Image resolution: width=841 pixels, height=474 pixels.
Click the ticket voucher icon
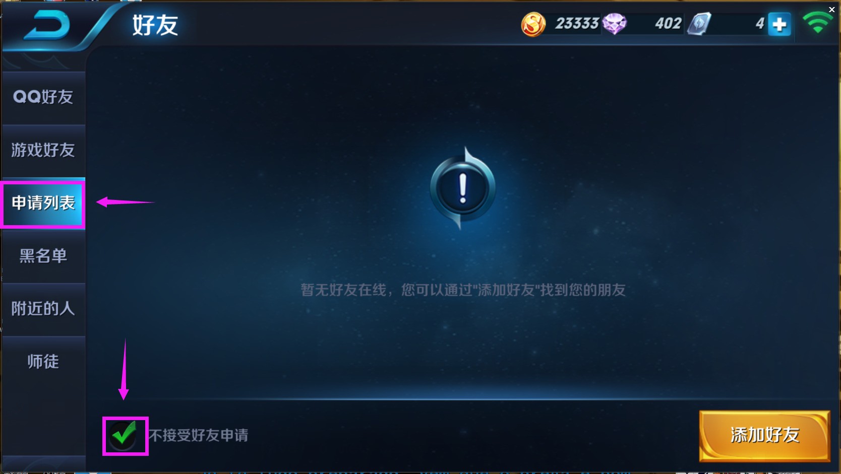699,24
